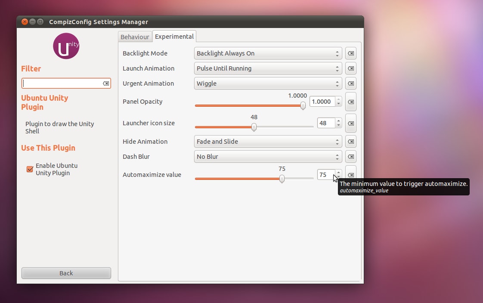Open the Urgent Animation dropdown
The image size is (483, 303).
point(268,83)
